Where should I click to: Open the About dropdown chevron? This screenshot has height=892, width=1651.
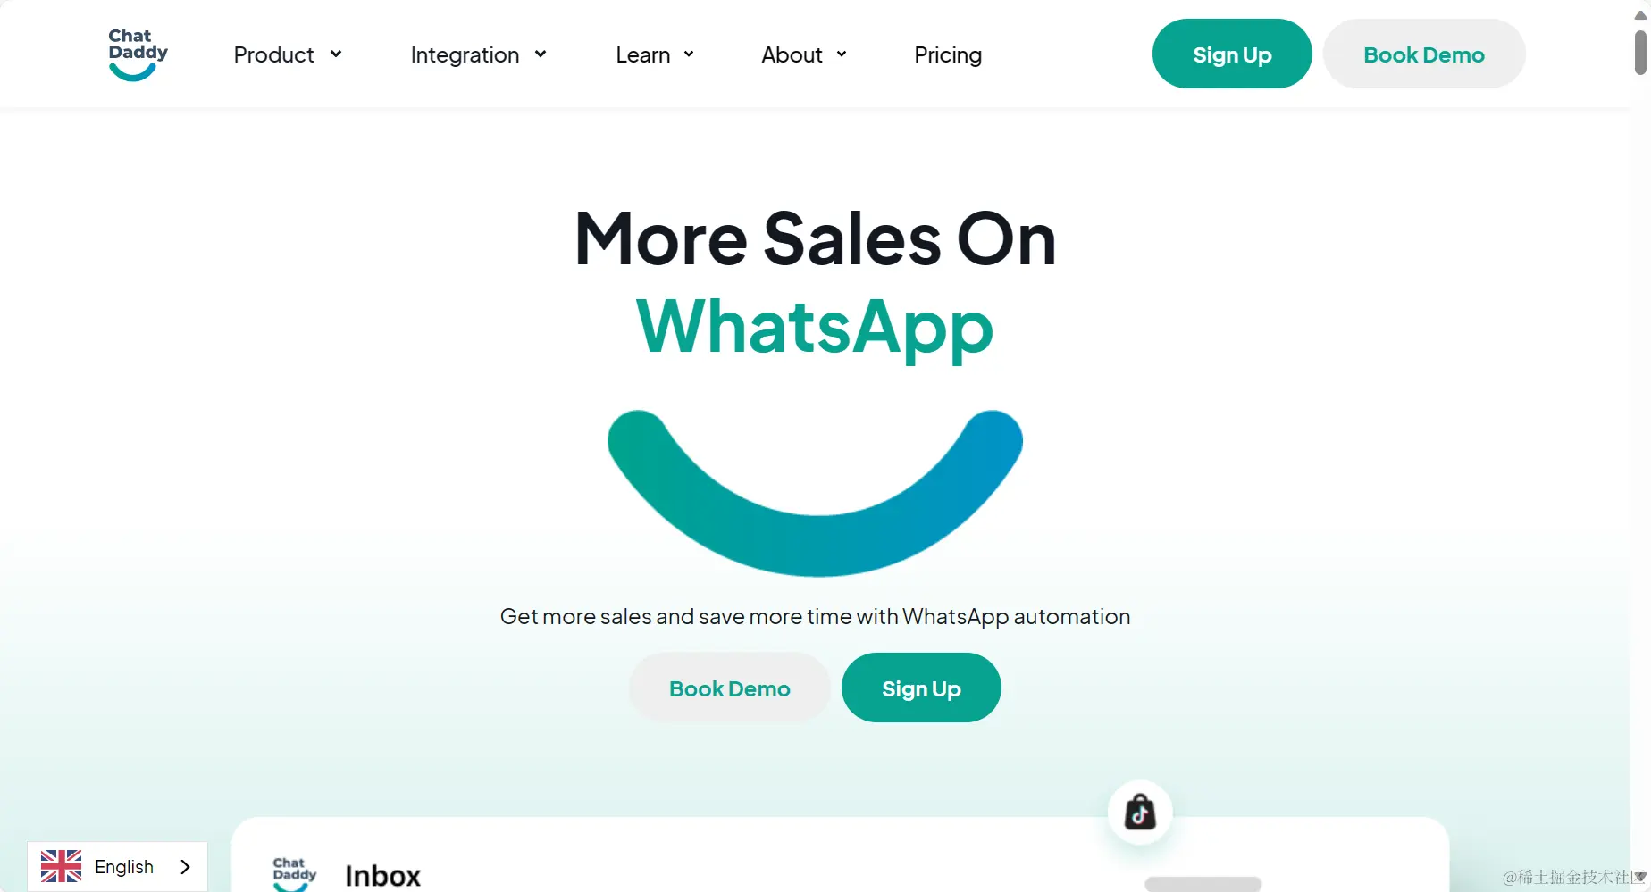[x=842, y=54]
